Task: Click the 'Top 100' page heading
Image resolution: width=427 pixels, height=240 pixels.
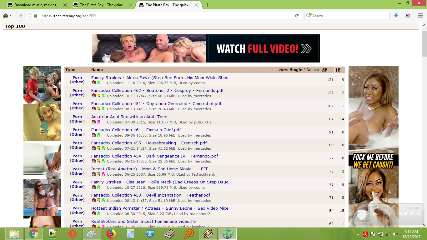Action: click(15, 26)
